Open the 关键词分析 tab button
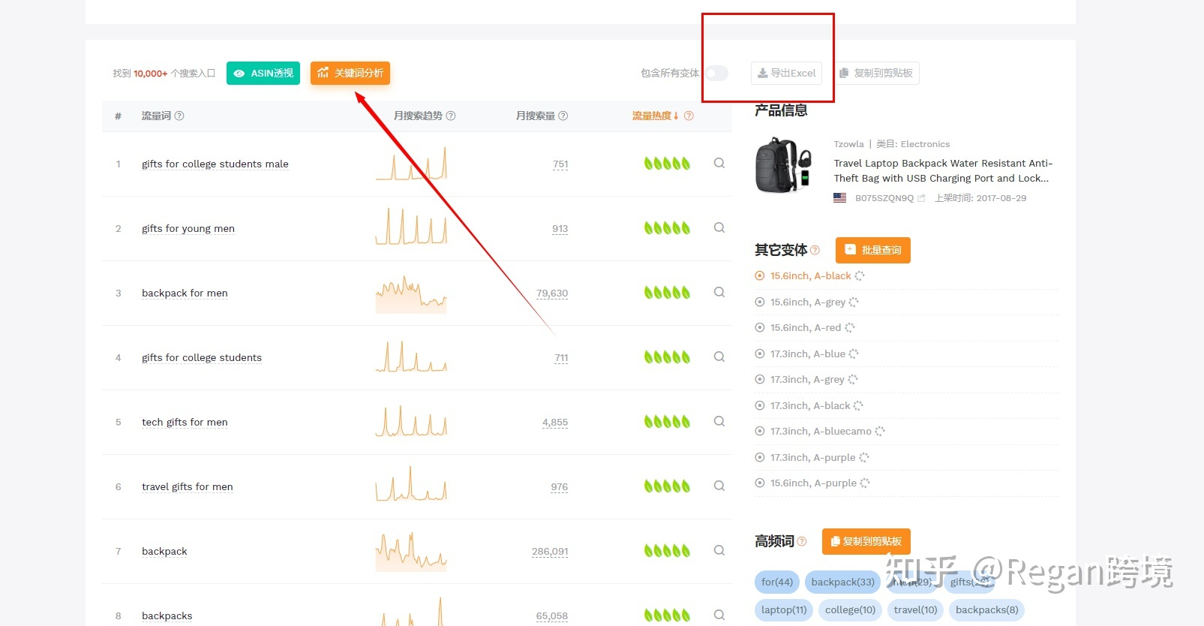This screenshot has height=626, width=1204. [x=350, y=73]
